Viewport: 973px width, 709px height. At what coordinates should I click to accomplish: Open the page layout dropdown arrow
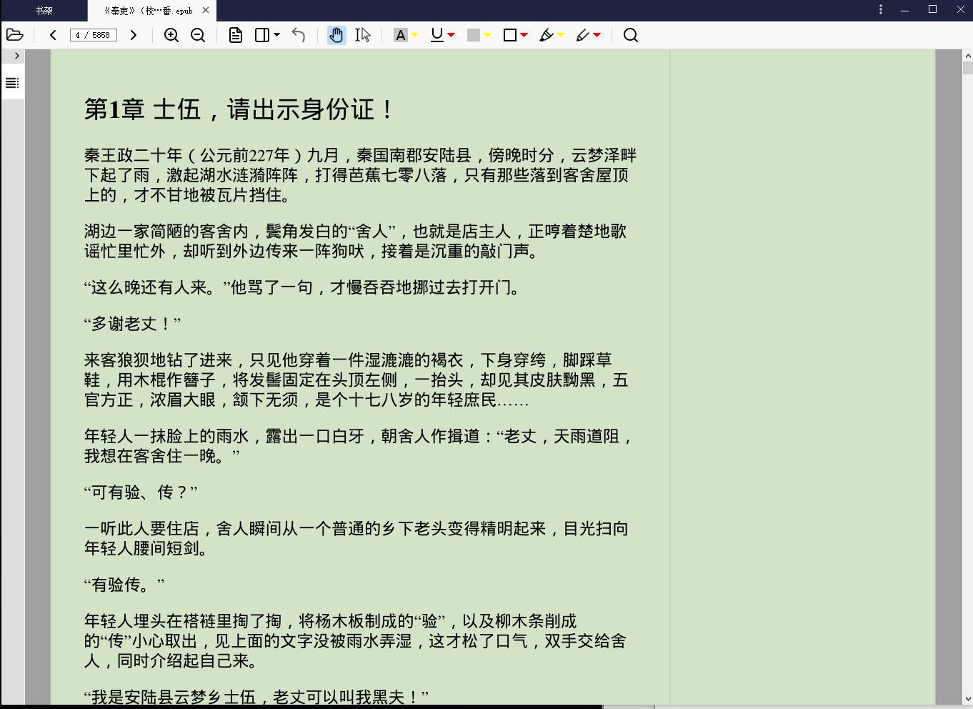pyautogui.click(x=277, y=35)
